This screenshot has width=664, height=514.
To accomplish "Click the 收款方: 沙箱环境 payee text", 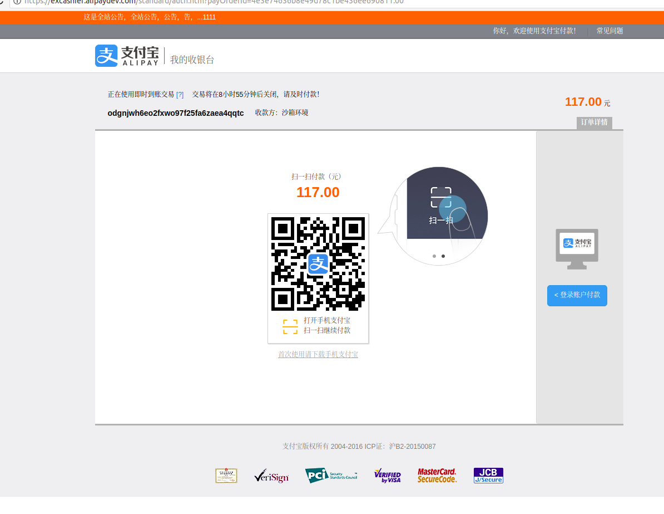I will click(x=281, y=112).
